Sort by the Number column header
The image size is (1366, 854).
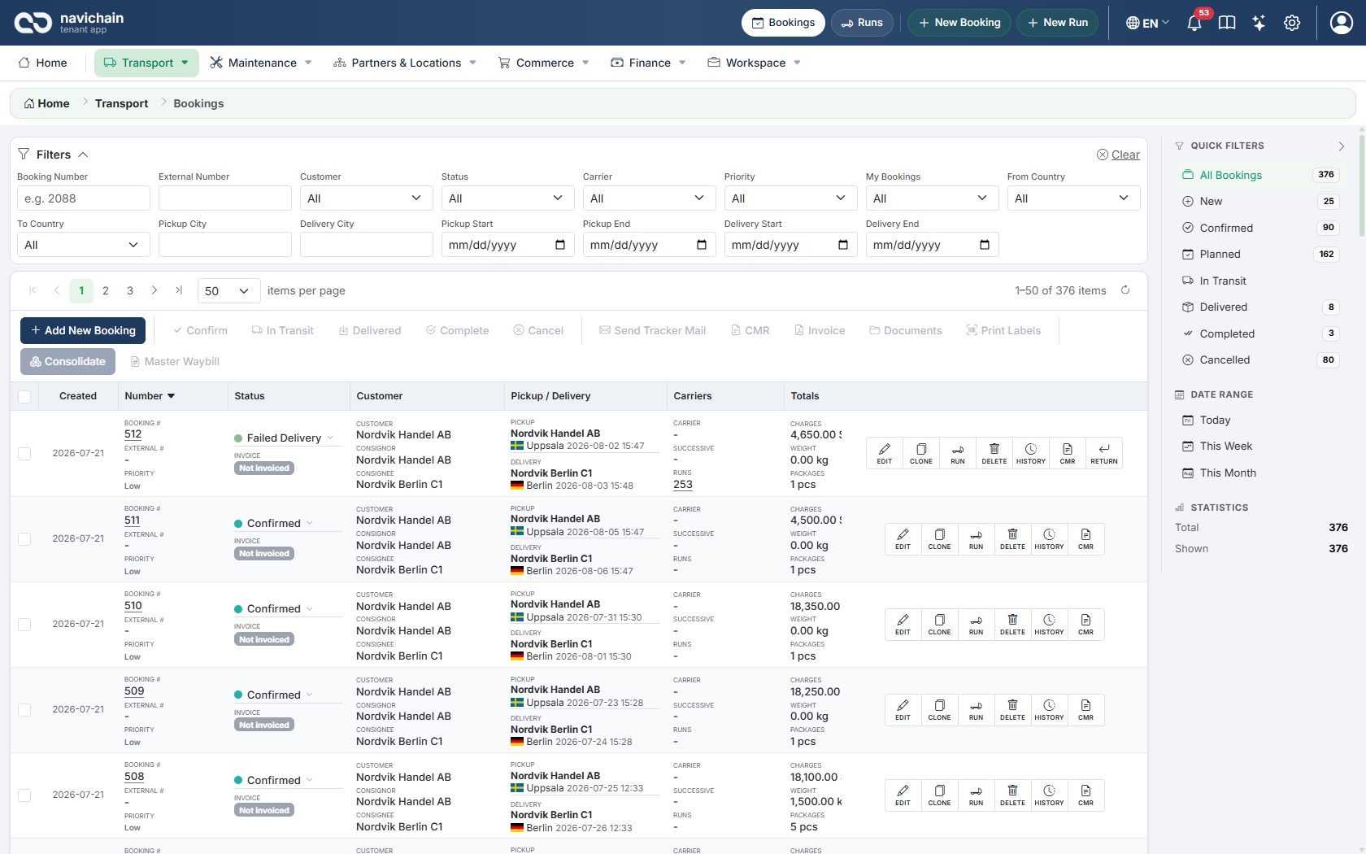tap(150, 396)
